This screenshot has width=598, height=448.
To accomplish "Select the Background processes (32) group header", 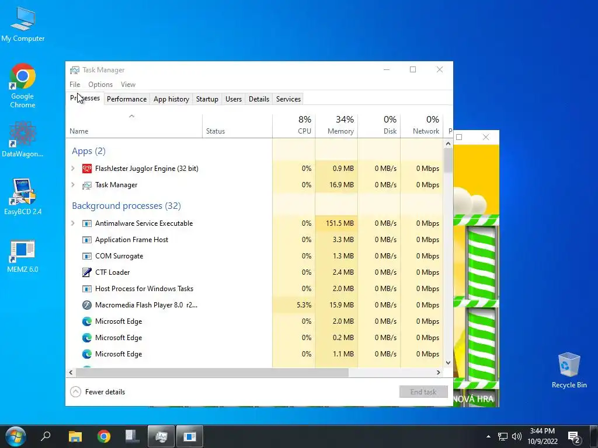I will pos(126,206).
